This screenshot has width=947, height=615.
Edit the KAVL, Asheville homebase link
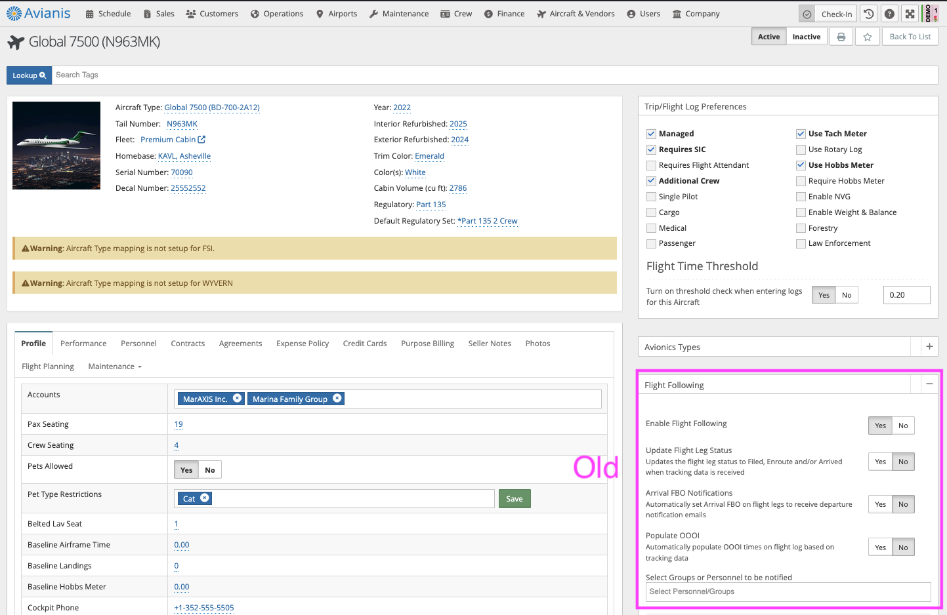pyautogui.click(x=184, y=156)
